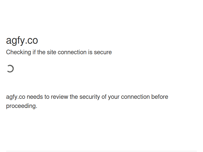Click the agfy.co page heading
Screen dimensions: 203x152
(x=22, y=41)
